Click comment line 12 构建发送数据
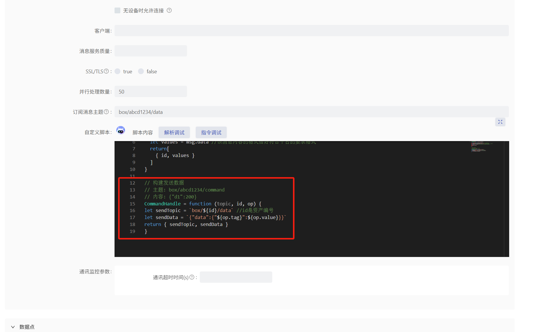 [x=164, y=183]
